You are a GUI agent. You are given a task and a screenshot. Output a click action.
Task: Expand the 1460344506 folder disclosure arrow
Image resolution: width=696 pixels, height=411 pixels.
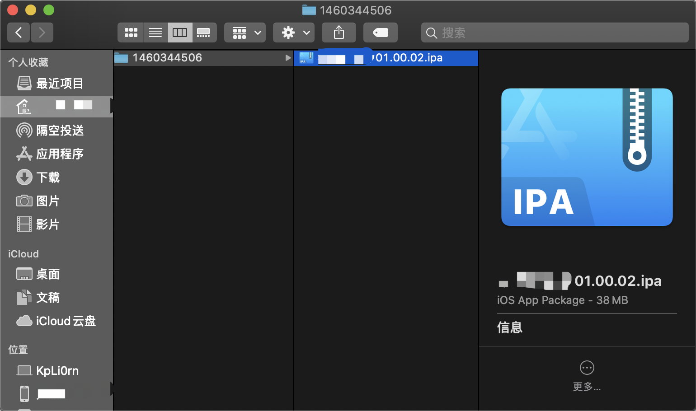click(288, 58)
